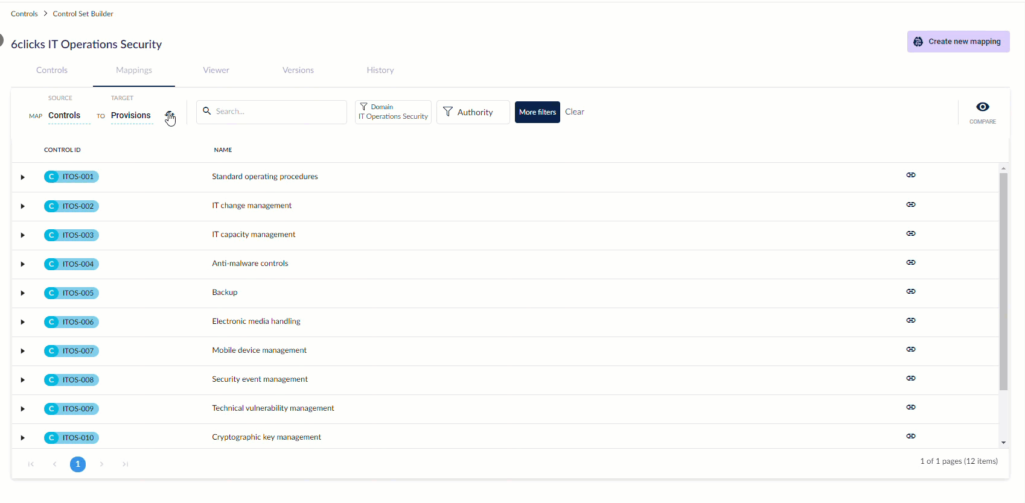The image size is (1025, 503).
Task: Expand the ITOS-009 vulnerability management row
Action: tap(23, 409)
